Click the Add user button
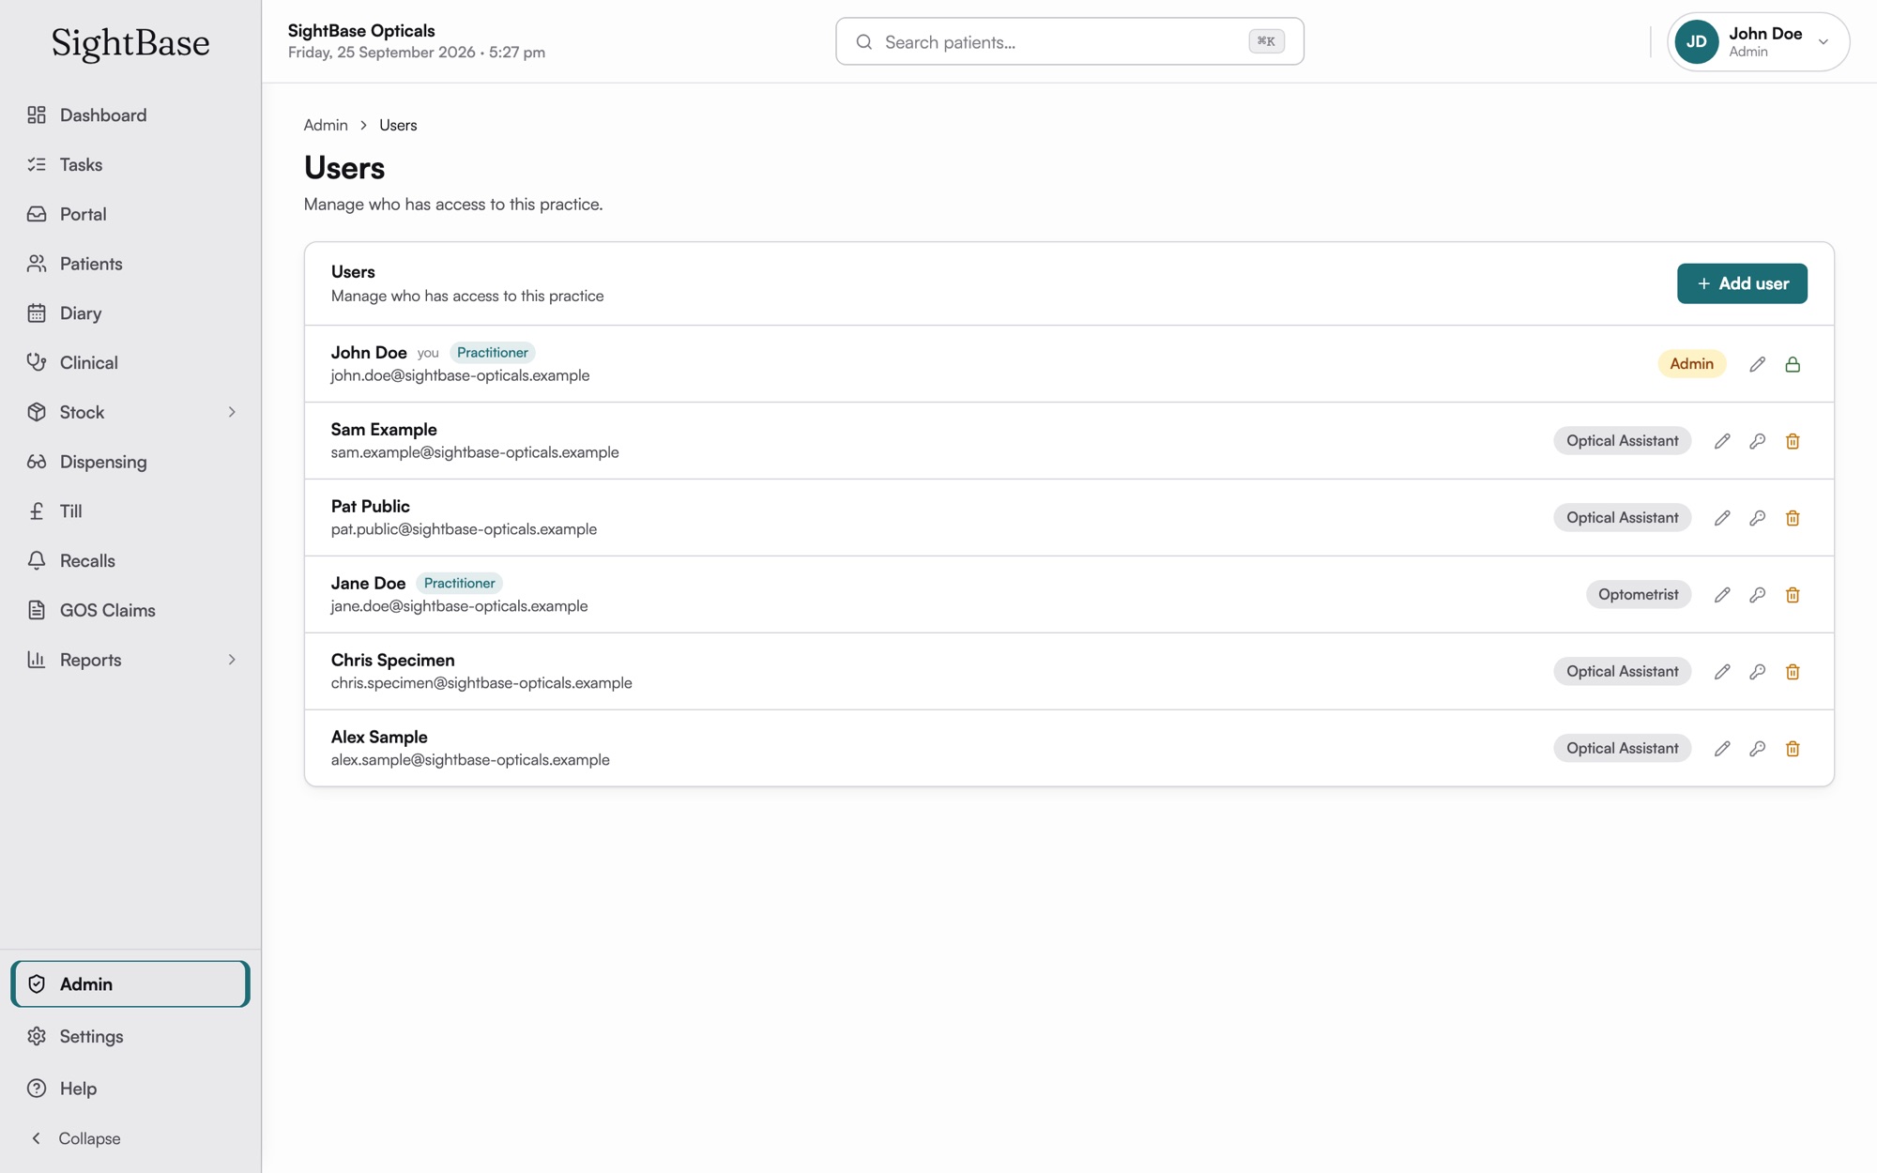The width and height of the screenshot is (1877, 1173). 1742,283
